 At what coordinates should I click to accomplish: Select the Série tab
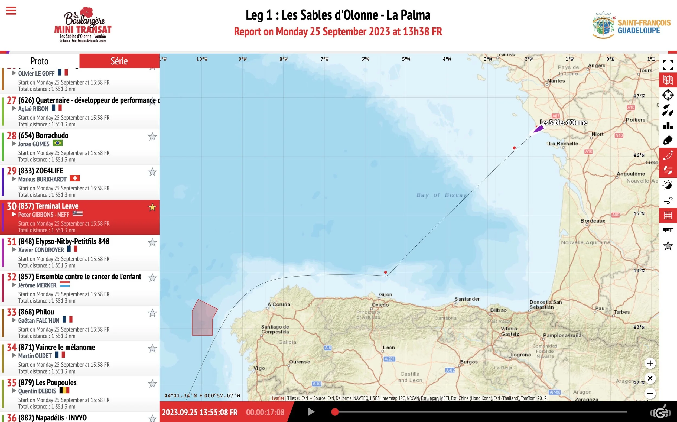point(119,61)
